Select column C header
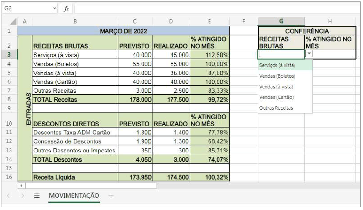This screenshot has width=363, height=210. 135,21
